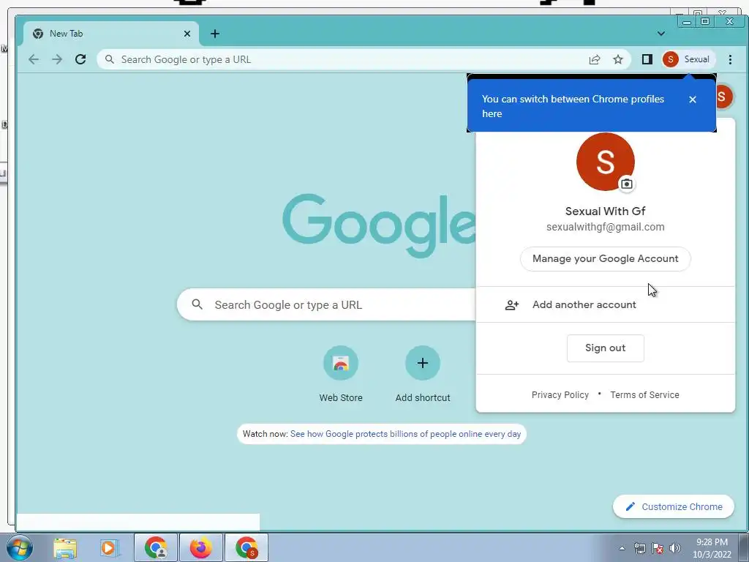The width and height of the screenshot is (749, 562).
Task: Click the Add shortcut plus button
Action: (x=422, y=363)
